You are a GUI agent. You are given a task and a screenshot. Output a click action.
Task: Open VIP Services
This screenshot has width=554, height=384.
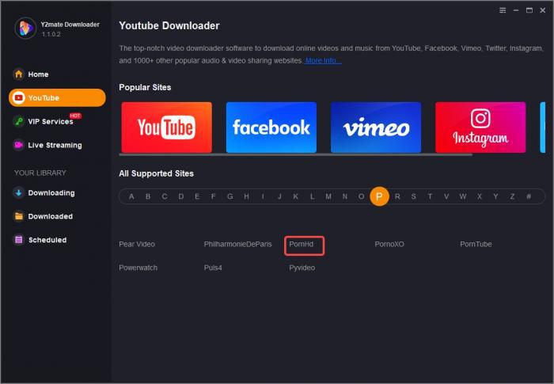click(x=51, y=121)
